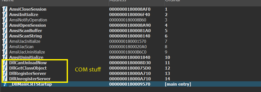
Task: Select the AmsiScanBuffer export name
Action: coord(26,31)
